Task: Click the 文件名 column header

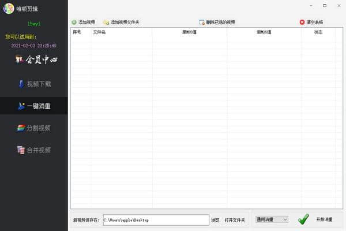Action: pyautogui.click(x=99, y=32)
